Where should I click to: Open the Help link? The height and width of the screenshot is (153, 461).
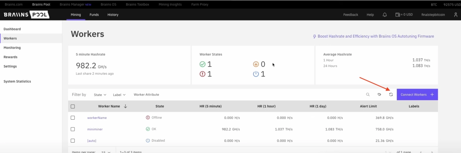click(x=370, y=15)
